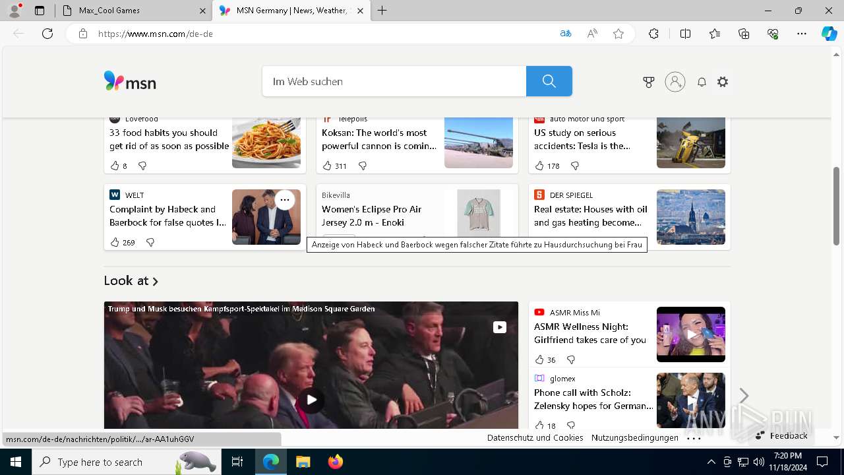Open footer more options ellipsis

[x=694, y=437]
